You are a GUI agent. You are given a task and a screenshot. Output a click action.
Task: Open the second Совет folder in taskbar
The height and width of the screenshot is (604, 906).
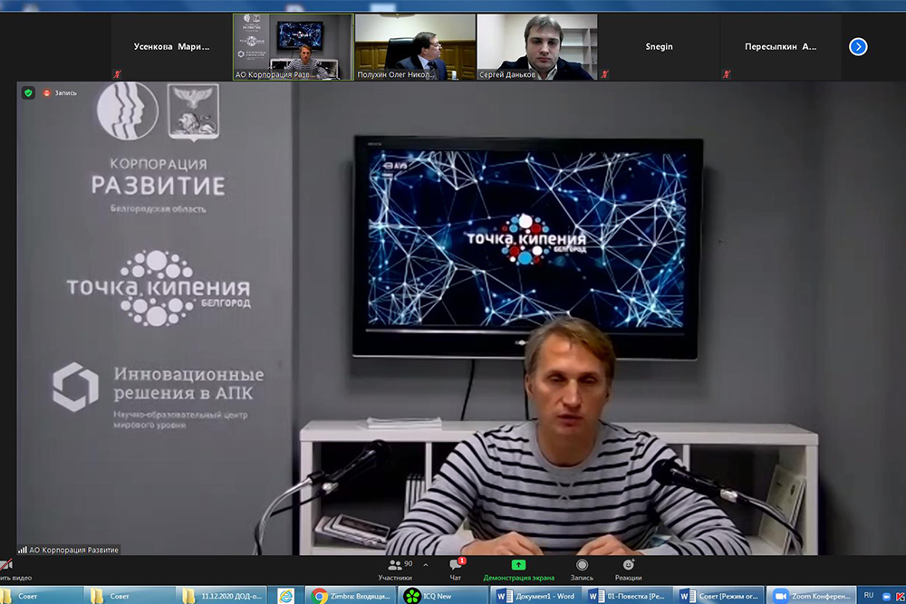coord(131,595)
